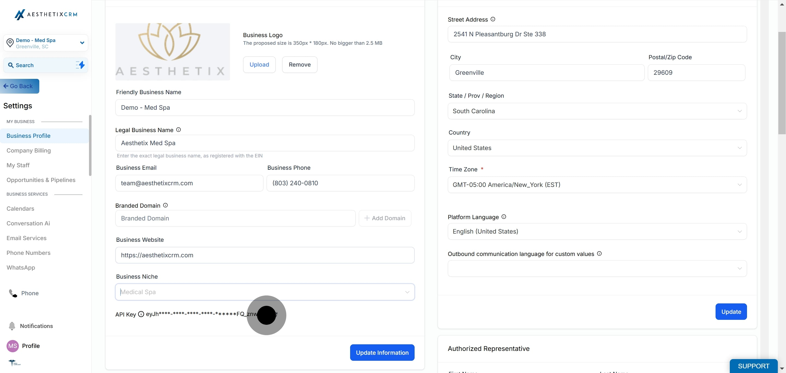The image size is (786, 373).
Task: Open Company Billing settings
Action: [29, 150]
